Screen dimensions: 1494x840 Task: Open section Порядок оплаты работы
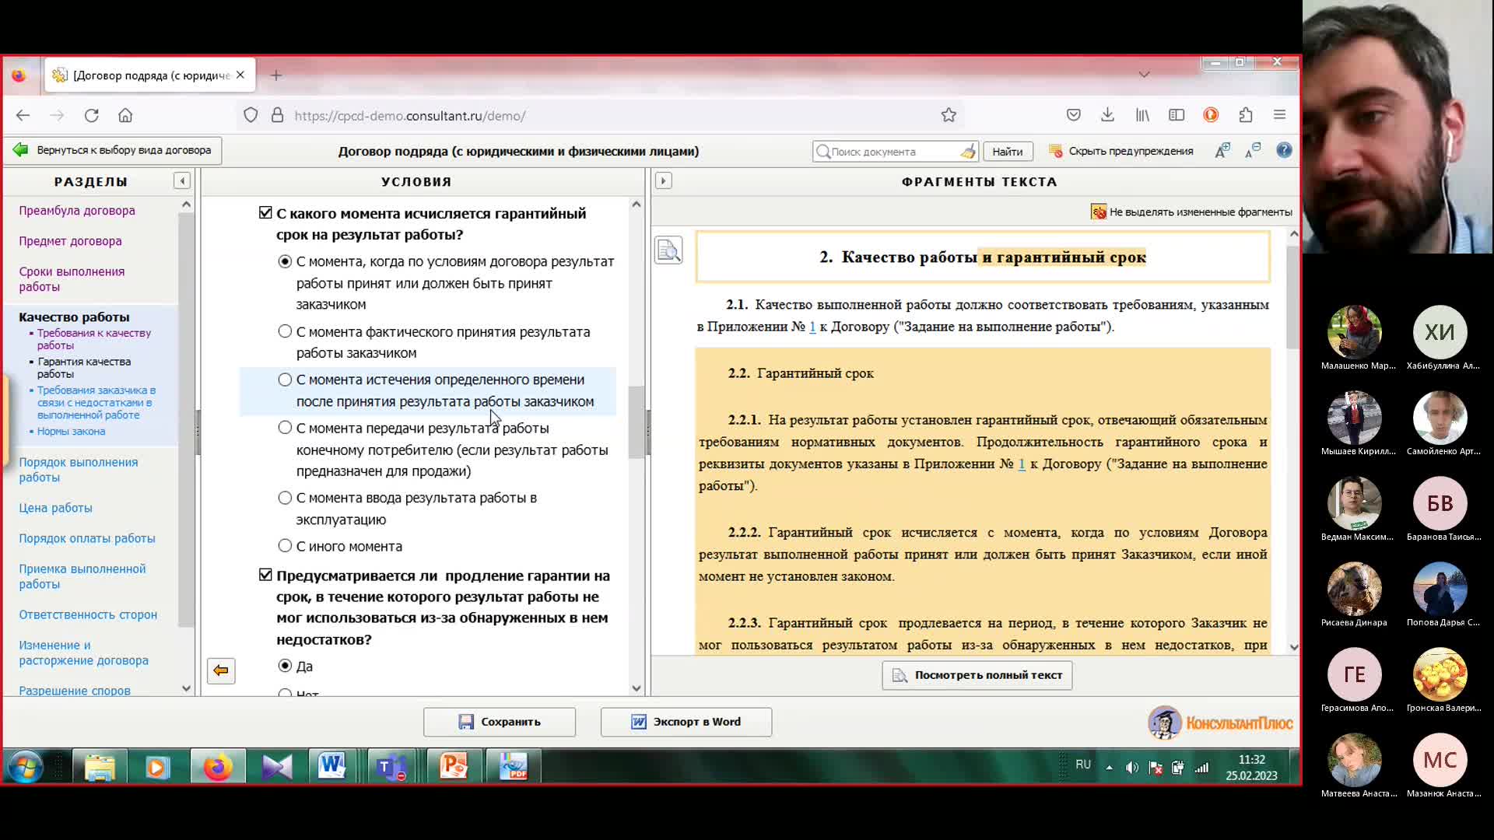[87, 538]
